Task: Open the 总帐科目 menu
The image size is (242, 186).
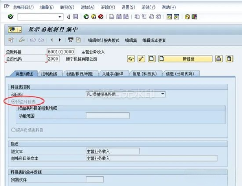Action: pos(23,7)
